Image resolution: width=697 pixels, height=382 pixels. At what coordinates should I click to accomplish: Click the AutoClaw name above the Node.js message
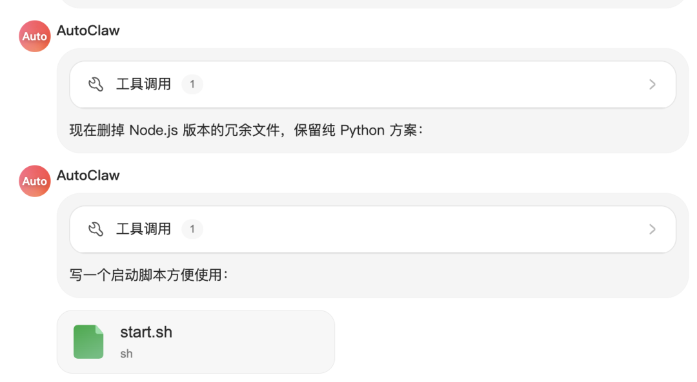(88, 30)
